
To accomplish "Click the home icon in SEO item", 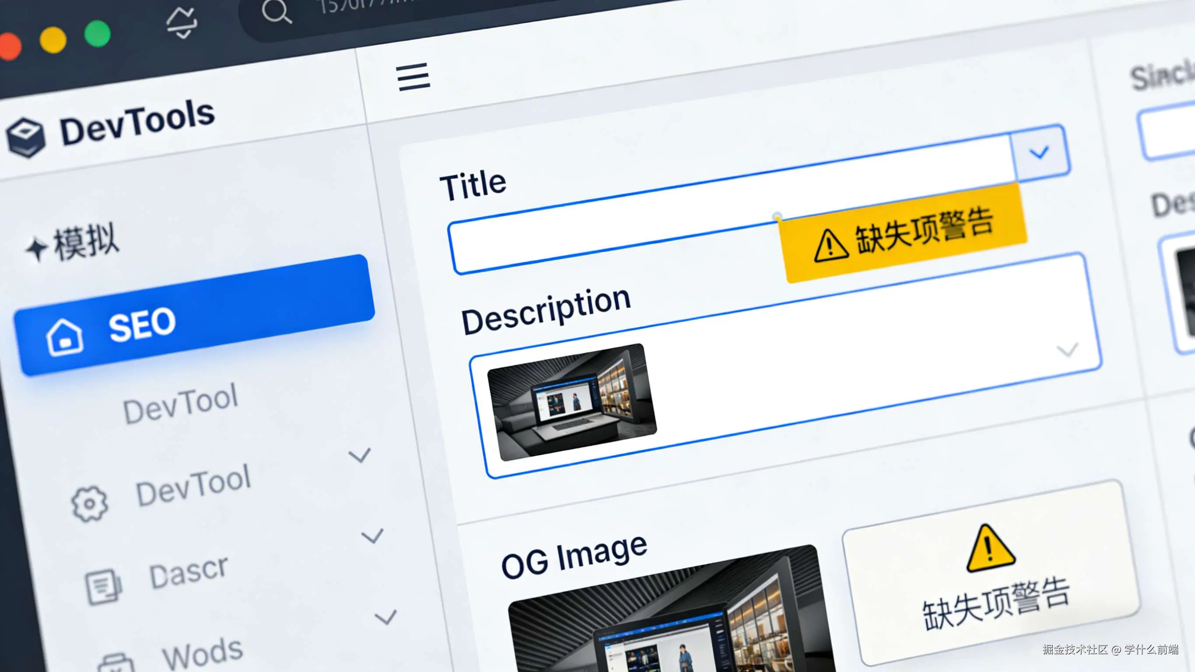I will click(64, 338).
